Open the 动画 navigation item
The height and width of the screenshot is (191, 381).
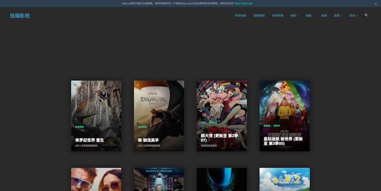[x=324, y=16]
